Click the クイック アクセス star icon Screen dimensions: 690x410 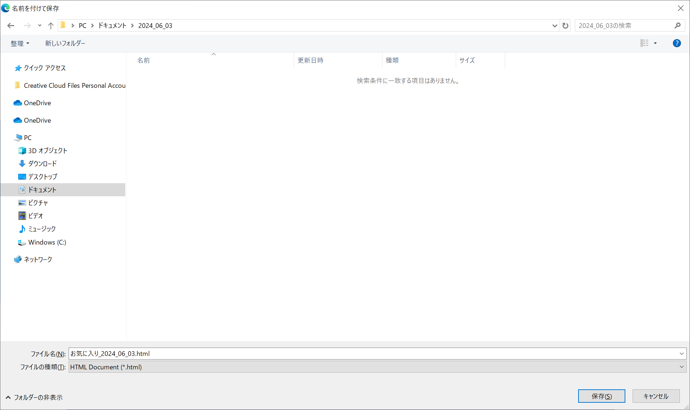[x=18, y=68]
